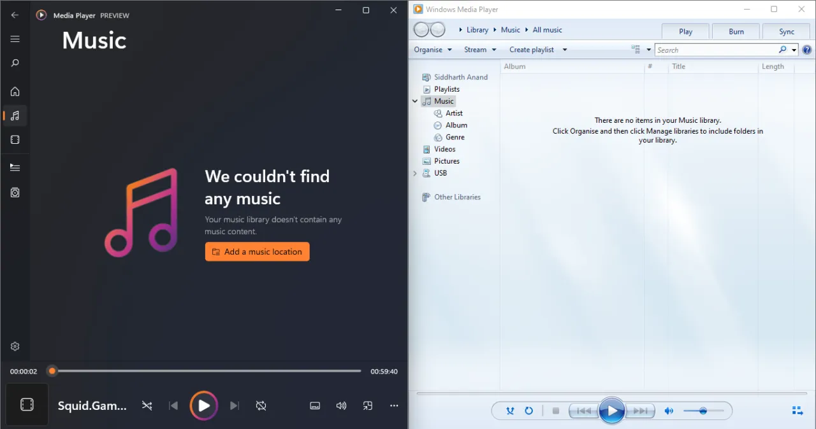Open All music breadcrumb link

coord(547,30)
